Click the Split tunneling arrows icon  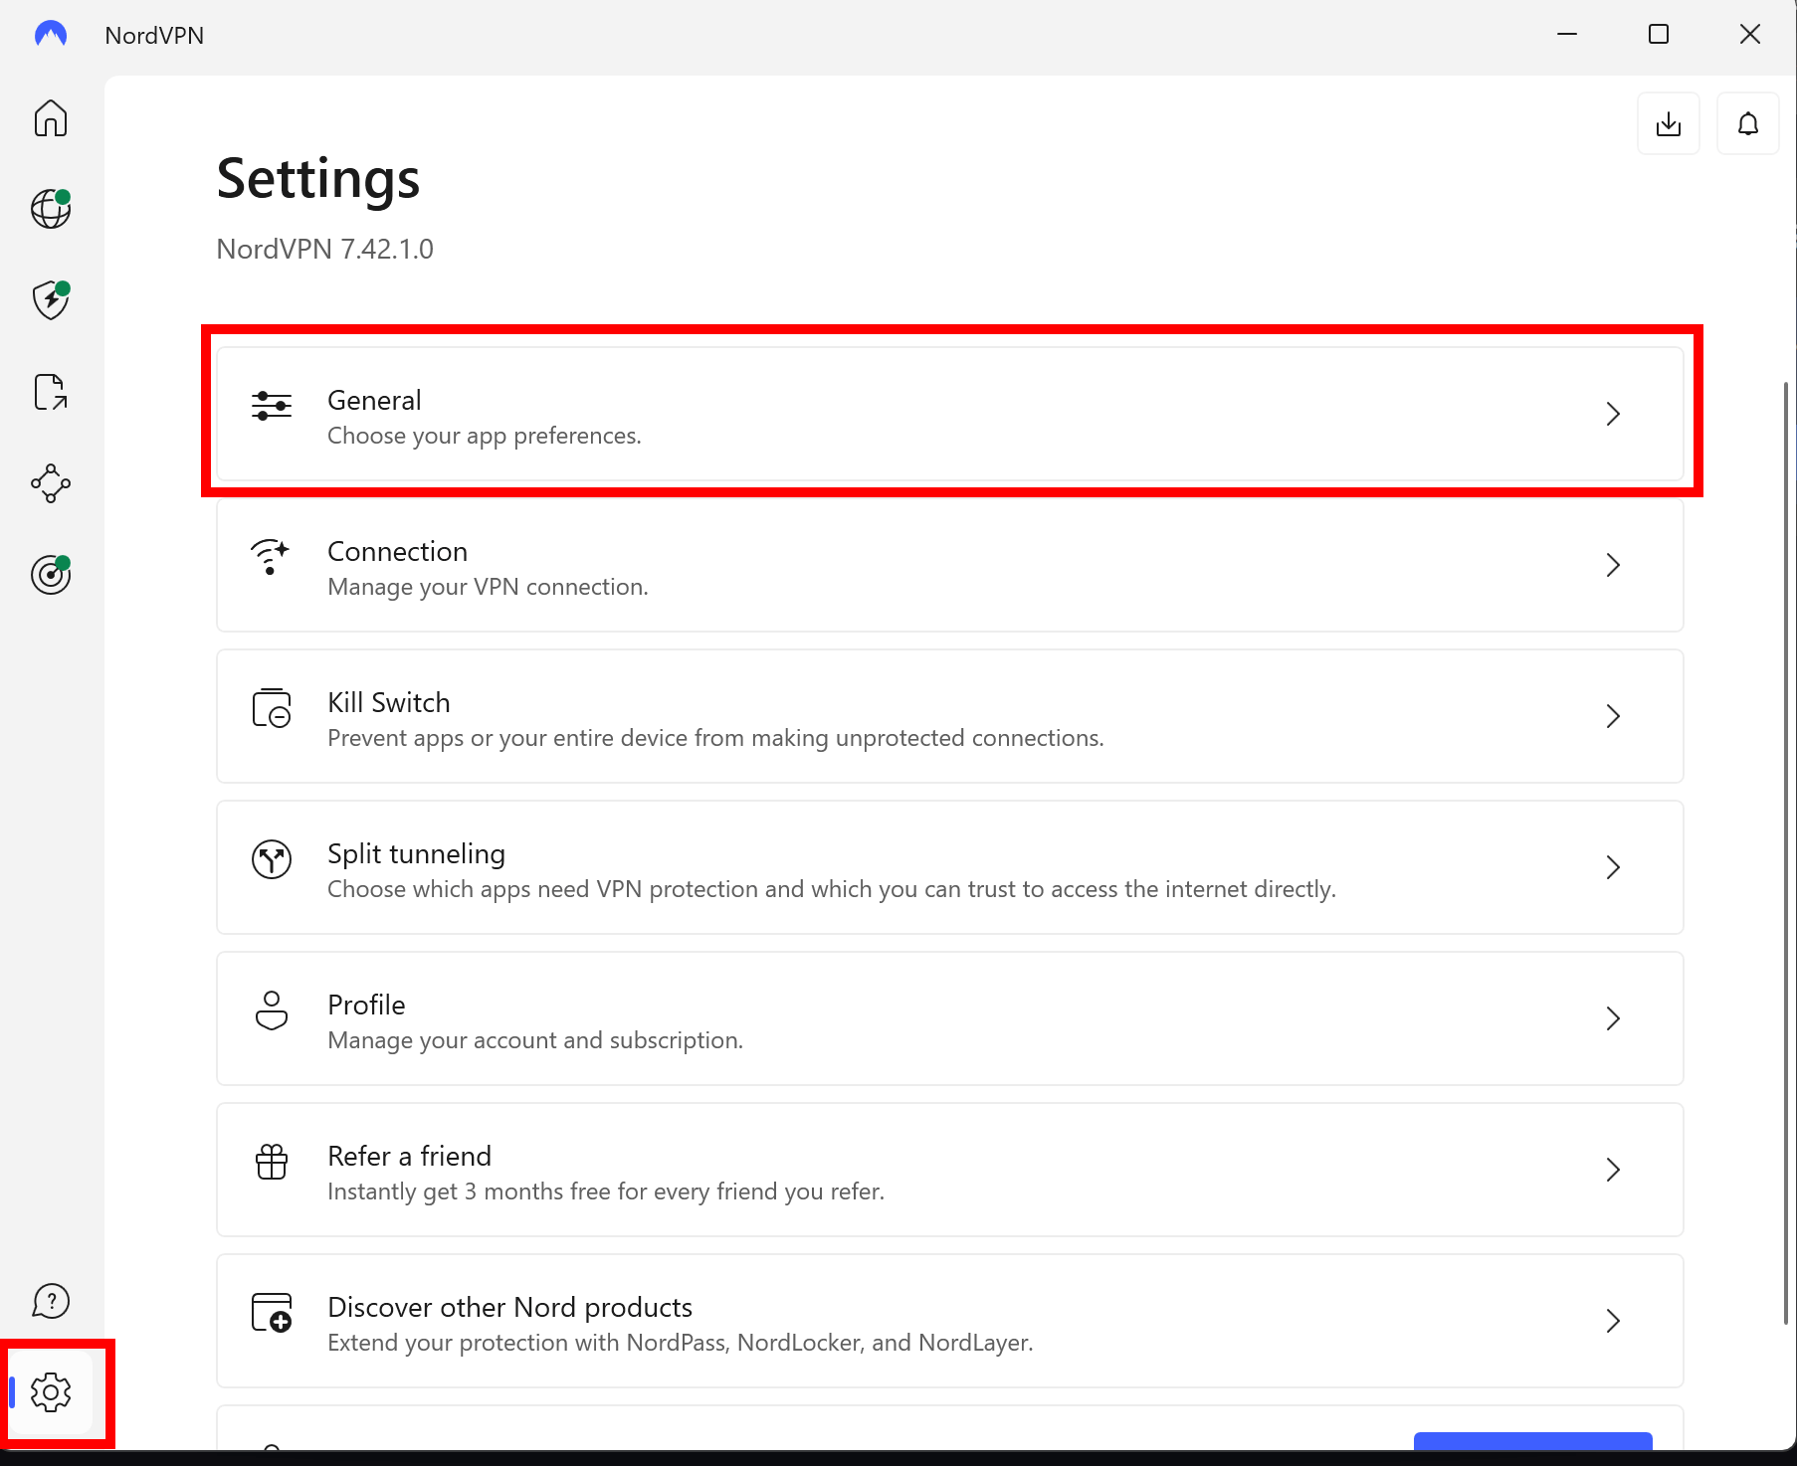(272, 859)
